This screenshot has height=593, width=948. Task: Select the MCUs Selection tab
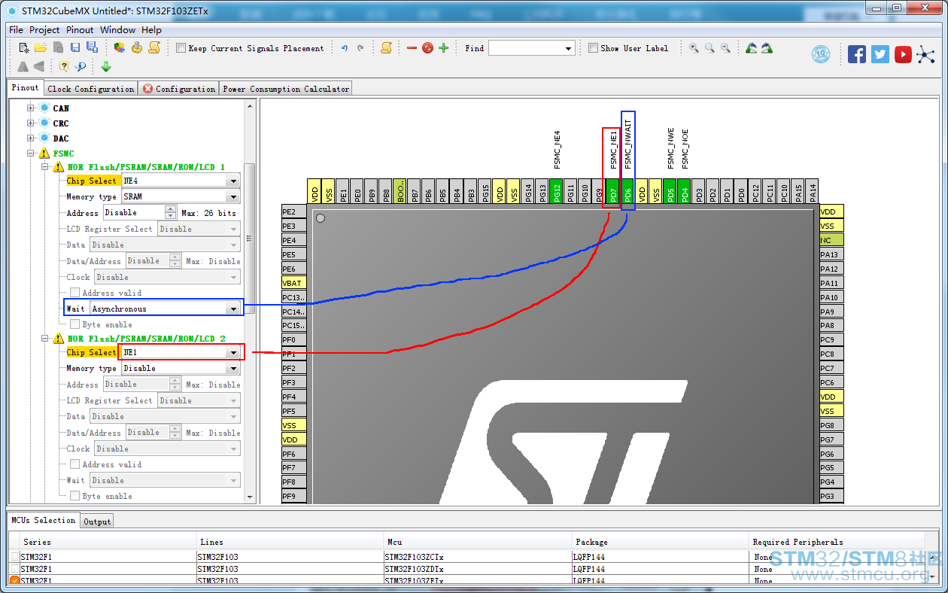point(44,521)
